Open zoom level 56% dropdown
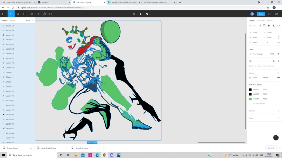 point(277,14)
